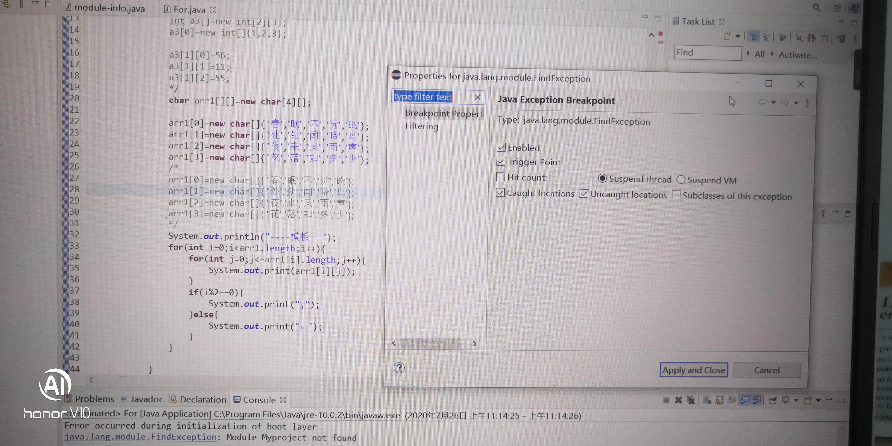The width and height of the screenshot is (892, 446).
Task: Click the people icon in Task List toolbar
Action: pyautogui.click(x=811, y=38)
